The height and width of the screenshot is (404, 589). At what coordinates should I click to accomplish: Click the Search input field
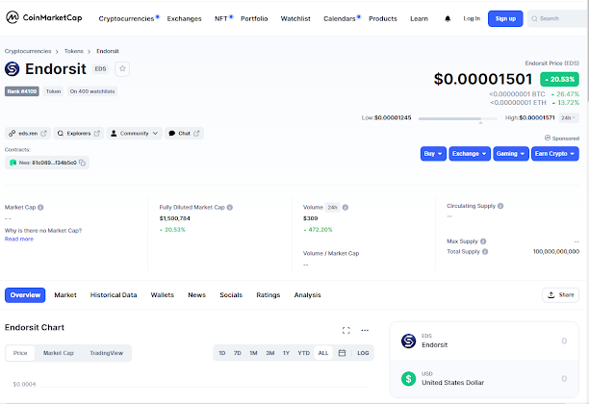click(x=561, y=18)
